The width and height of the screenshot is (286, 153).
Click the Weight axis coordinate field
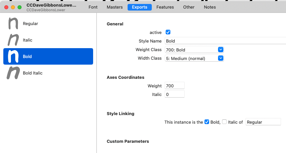tap(174, 86)
